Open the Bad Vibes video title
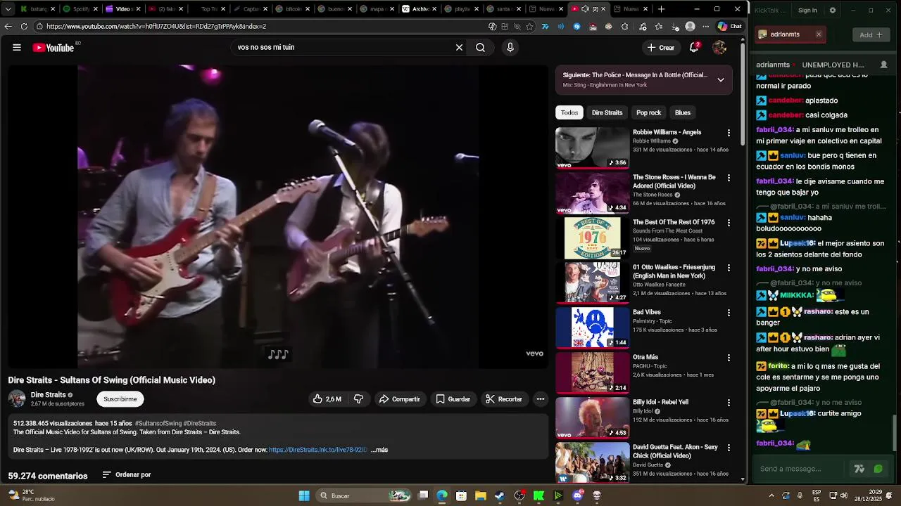 (647, 312)
